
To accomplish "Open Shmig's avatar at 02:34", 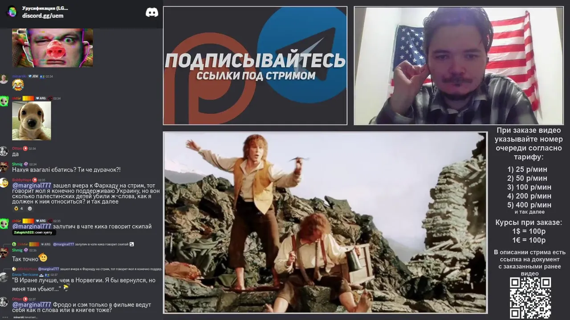I will (4, 167).
